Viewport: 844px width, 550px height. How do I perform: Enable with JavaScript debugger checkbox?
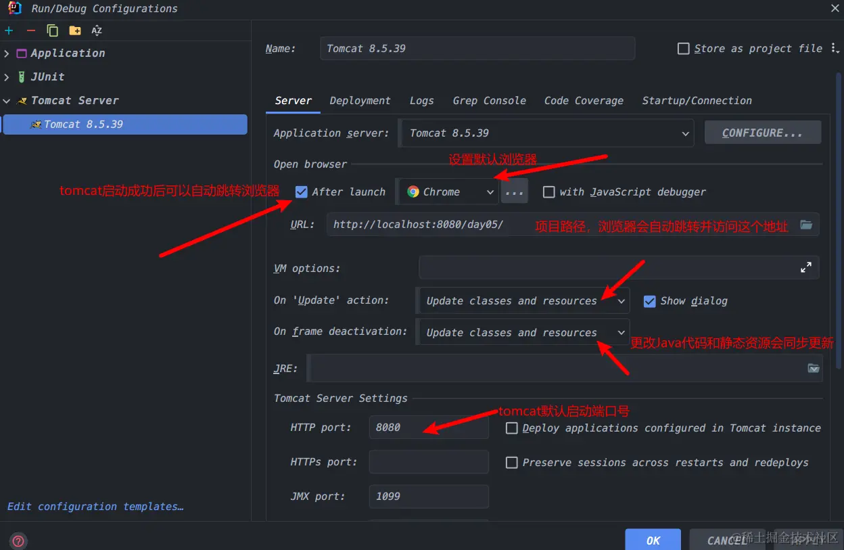pos(549,192)
